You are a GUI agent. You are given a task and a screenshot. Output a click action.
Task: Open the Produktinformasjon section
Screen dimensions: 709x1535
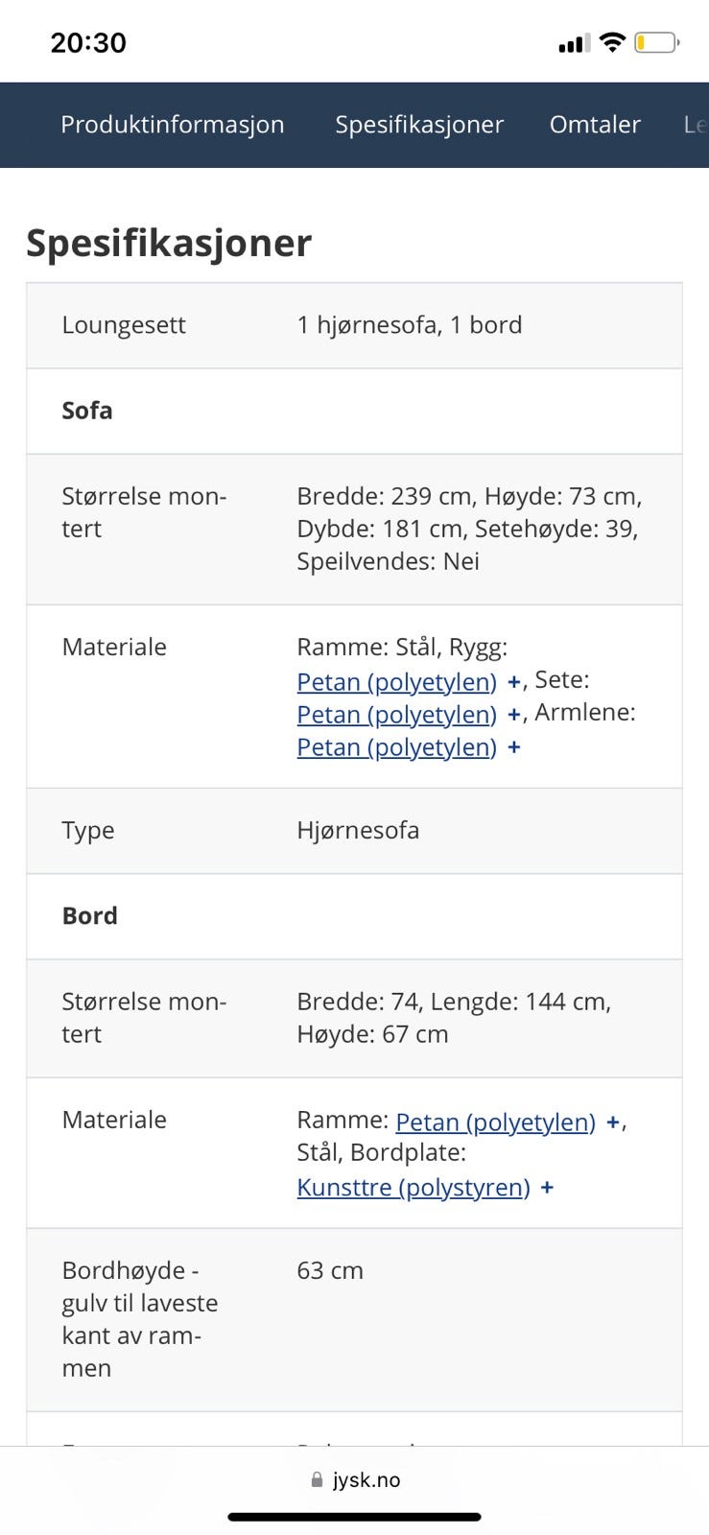tap(173, 125)
